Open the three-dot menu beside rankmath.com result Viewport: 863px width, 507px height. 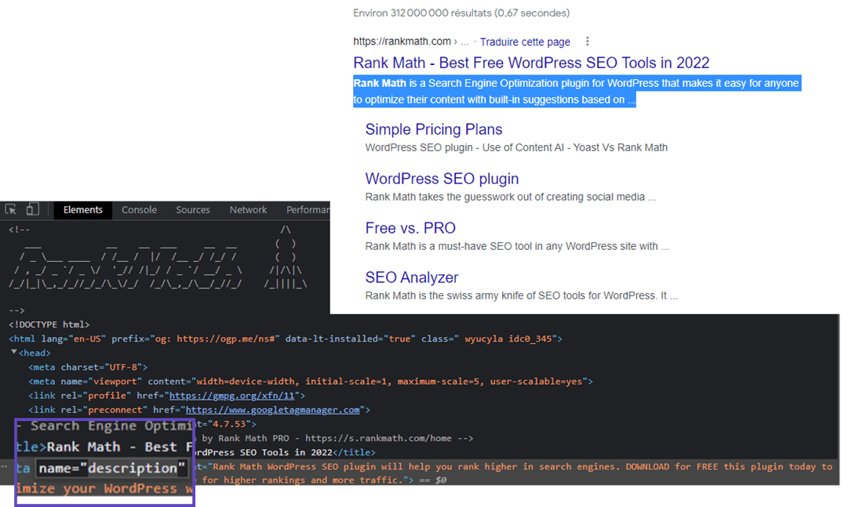pyautogui.click(x=588, y=42)
